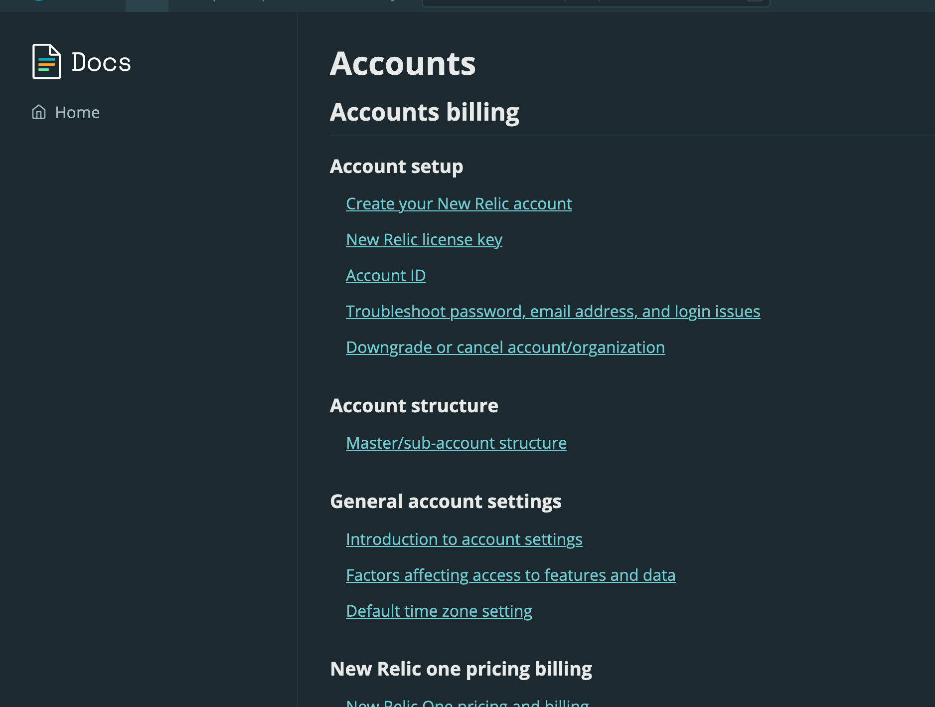Open Create your New Relic account link

click(x=459, y=203)
